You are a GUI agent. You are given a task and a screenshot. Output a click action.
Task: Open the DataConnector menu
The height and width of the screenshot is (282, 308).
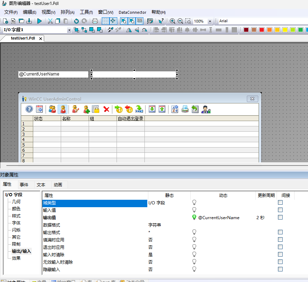pyautogui.click(x=132, y=12)
